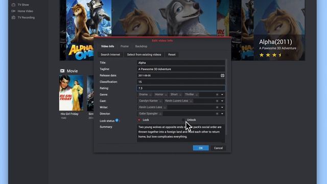This screenshot has width=327, height=184.
Task: Click the Alpha and Omega poster thumbnail
Action: (88, 30)
